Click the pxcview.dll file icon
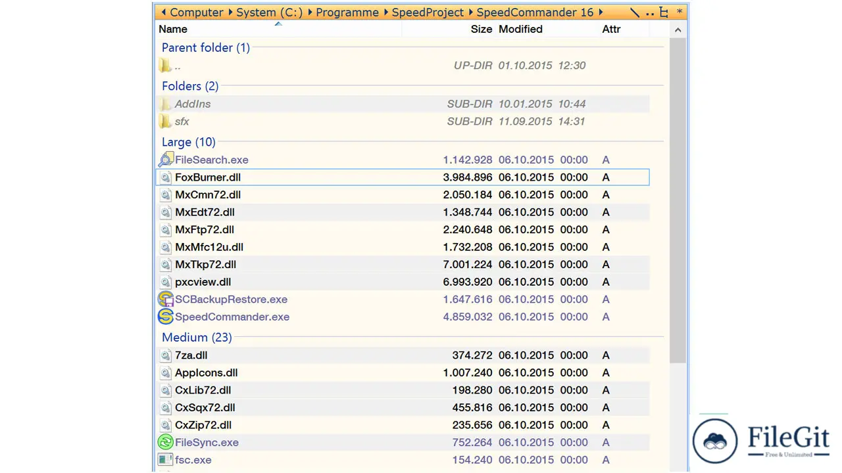 166,282
